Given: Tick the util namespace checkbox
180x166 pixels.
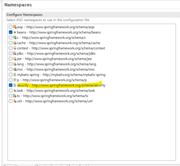Looking at the screenshot, I should pos(10,101).
